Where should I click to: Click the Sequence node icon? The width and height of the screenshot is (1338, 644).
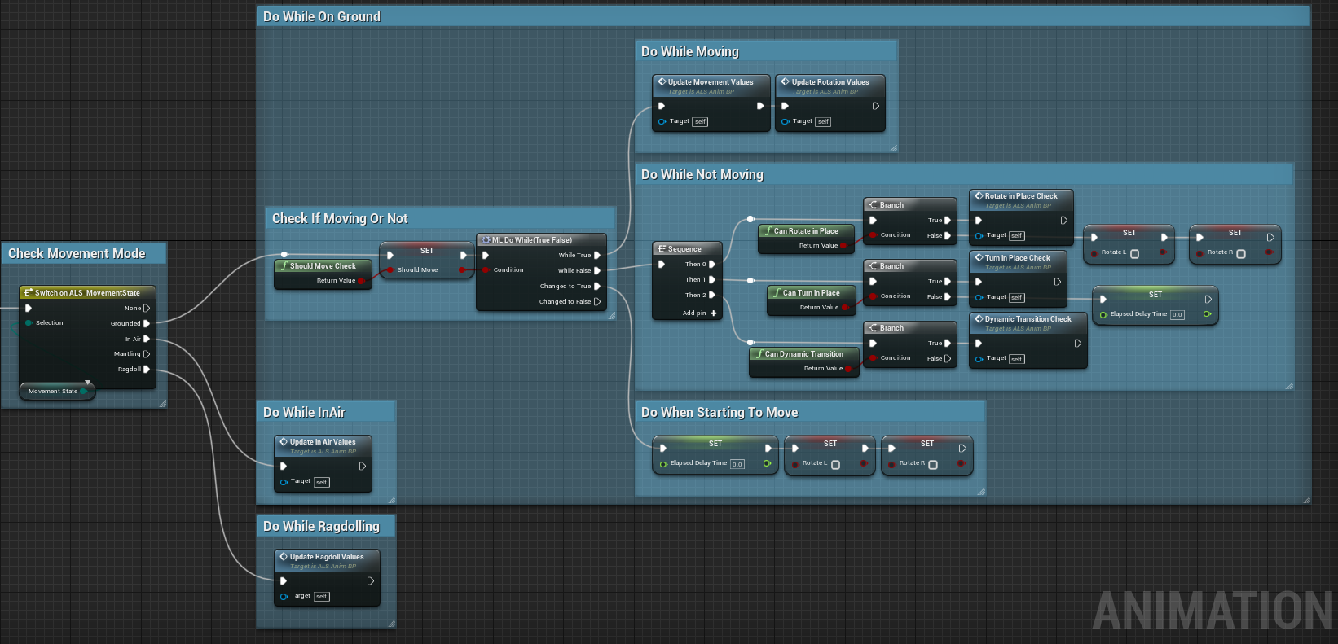[x=662, y=249]
